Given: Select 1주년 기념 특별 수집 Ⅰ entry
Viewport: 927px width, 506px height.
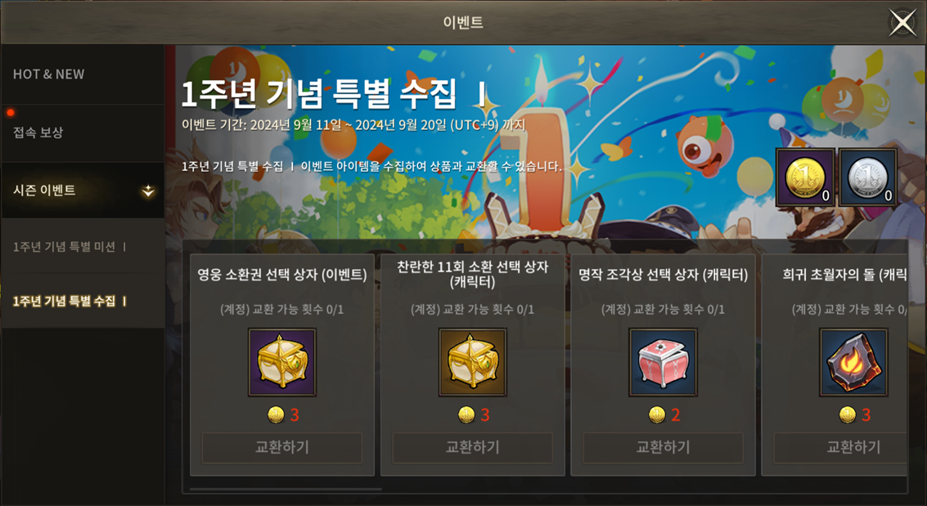Looking at the screenshot, I should tap(83, 301).
